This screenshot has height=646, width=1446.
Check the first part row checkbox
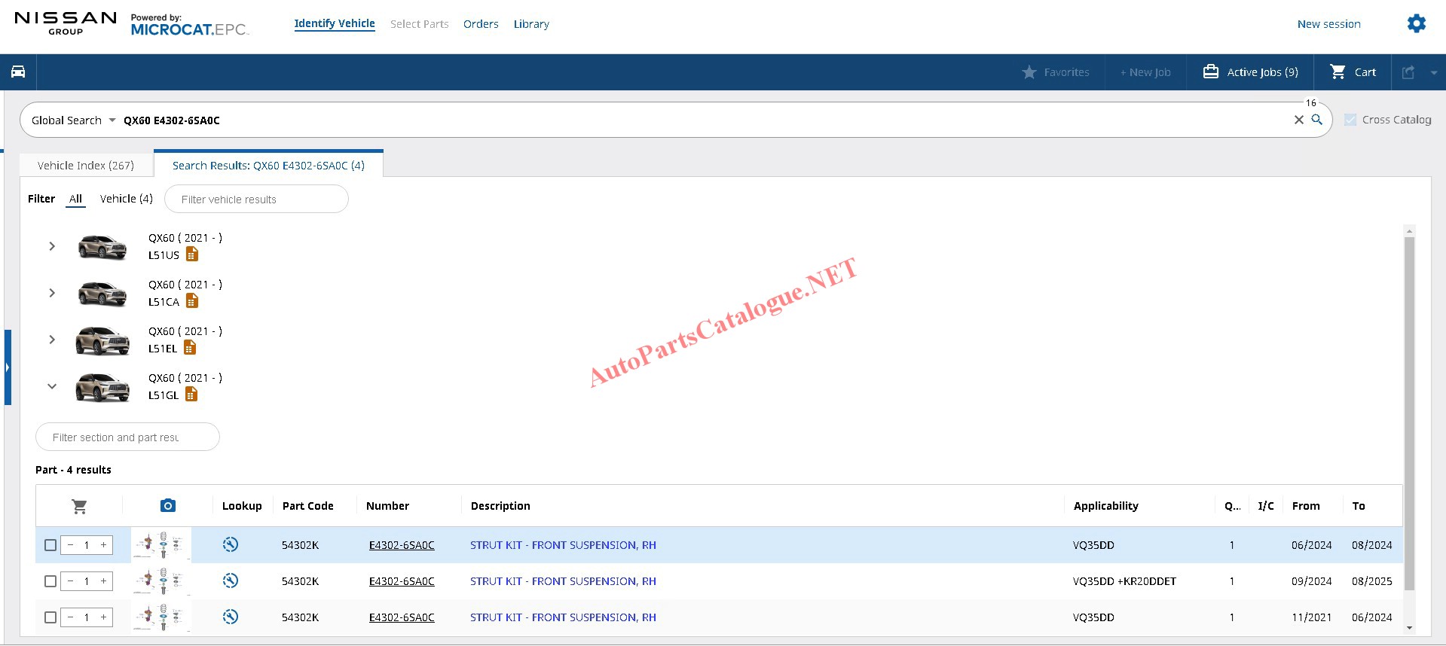[x=50, y=545]
